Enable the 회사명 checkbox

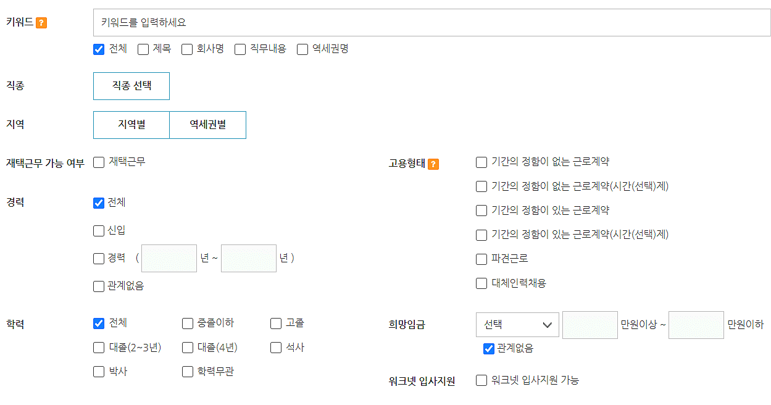point(186,49)
